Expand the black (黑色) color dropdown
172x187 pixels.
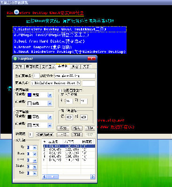(x=50, y=117)
